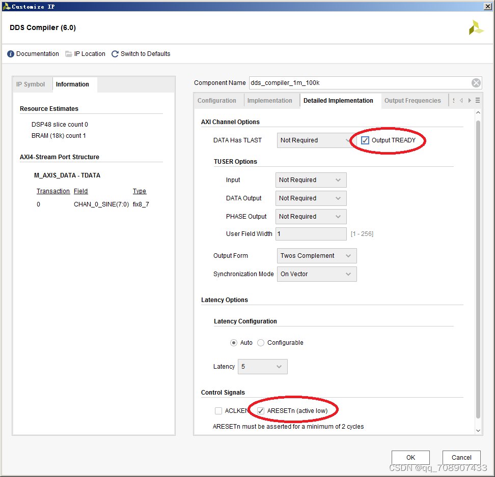Open the tab list menu icon
The height and width of the screenshot is (477, 495).
coord(478,100)
